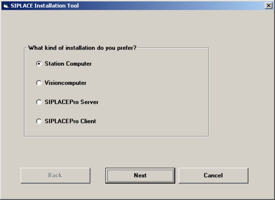The image size is (275, 200).
Task: Cancel the installation wizard
Action: [213, 175]
